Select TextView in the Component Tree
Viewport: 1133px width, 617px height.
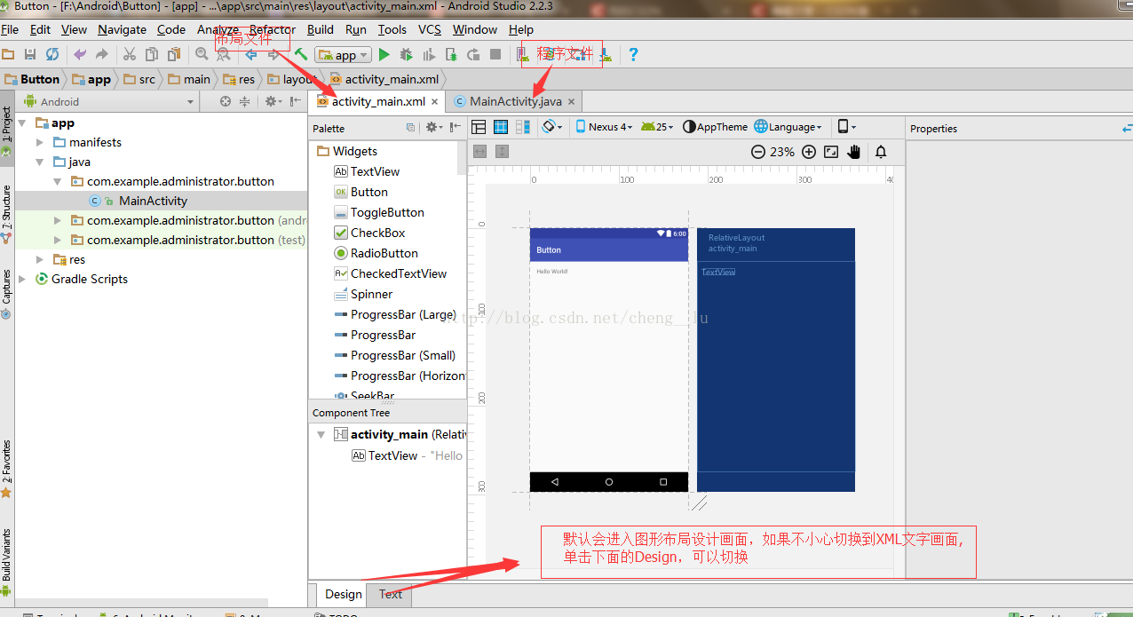(392, 455)
